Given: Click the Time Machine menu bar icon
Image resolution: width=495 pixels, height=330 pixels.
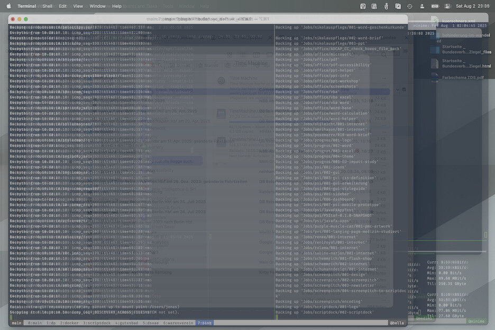Looking at the screenshot, I should pos(409,6).
